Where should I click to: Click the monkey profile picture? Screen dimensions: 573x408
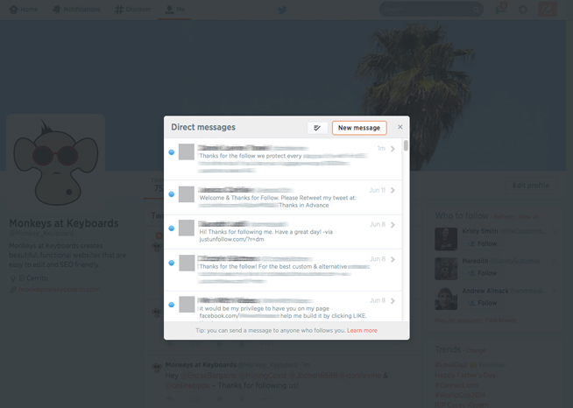[56, 161]
